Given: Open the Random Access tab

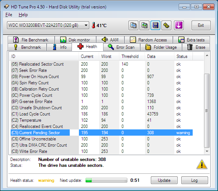Looking at the screenshot, I should pyautogui.click(x=149, y=40).
